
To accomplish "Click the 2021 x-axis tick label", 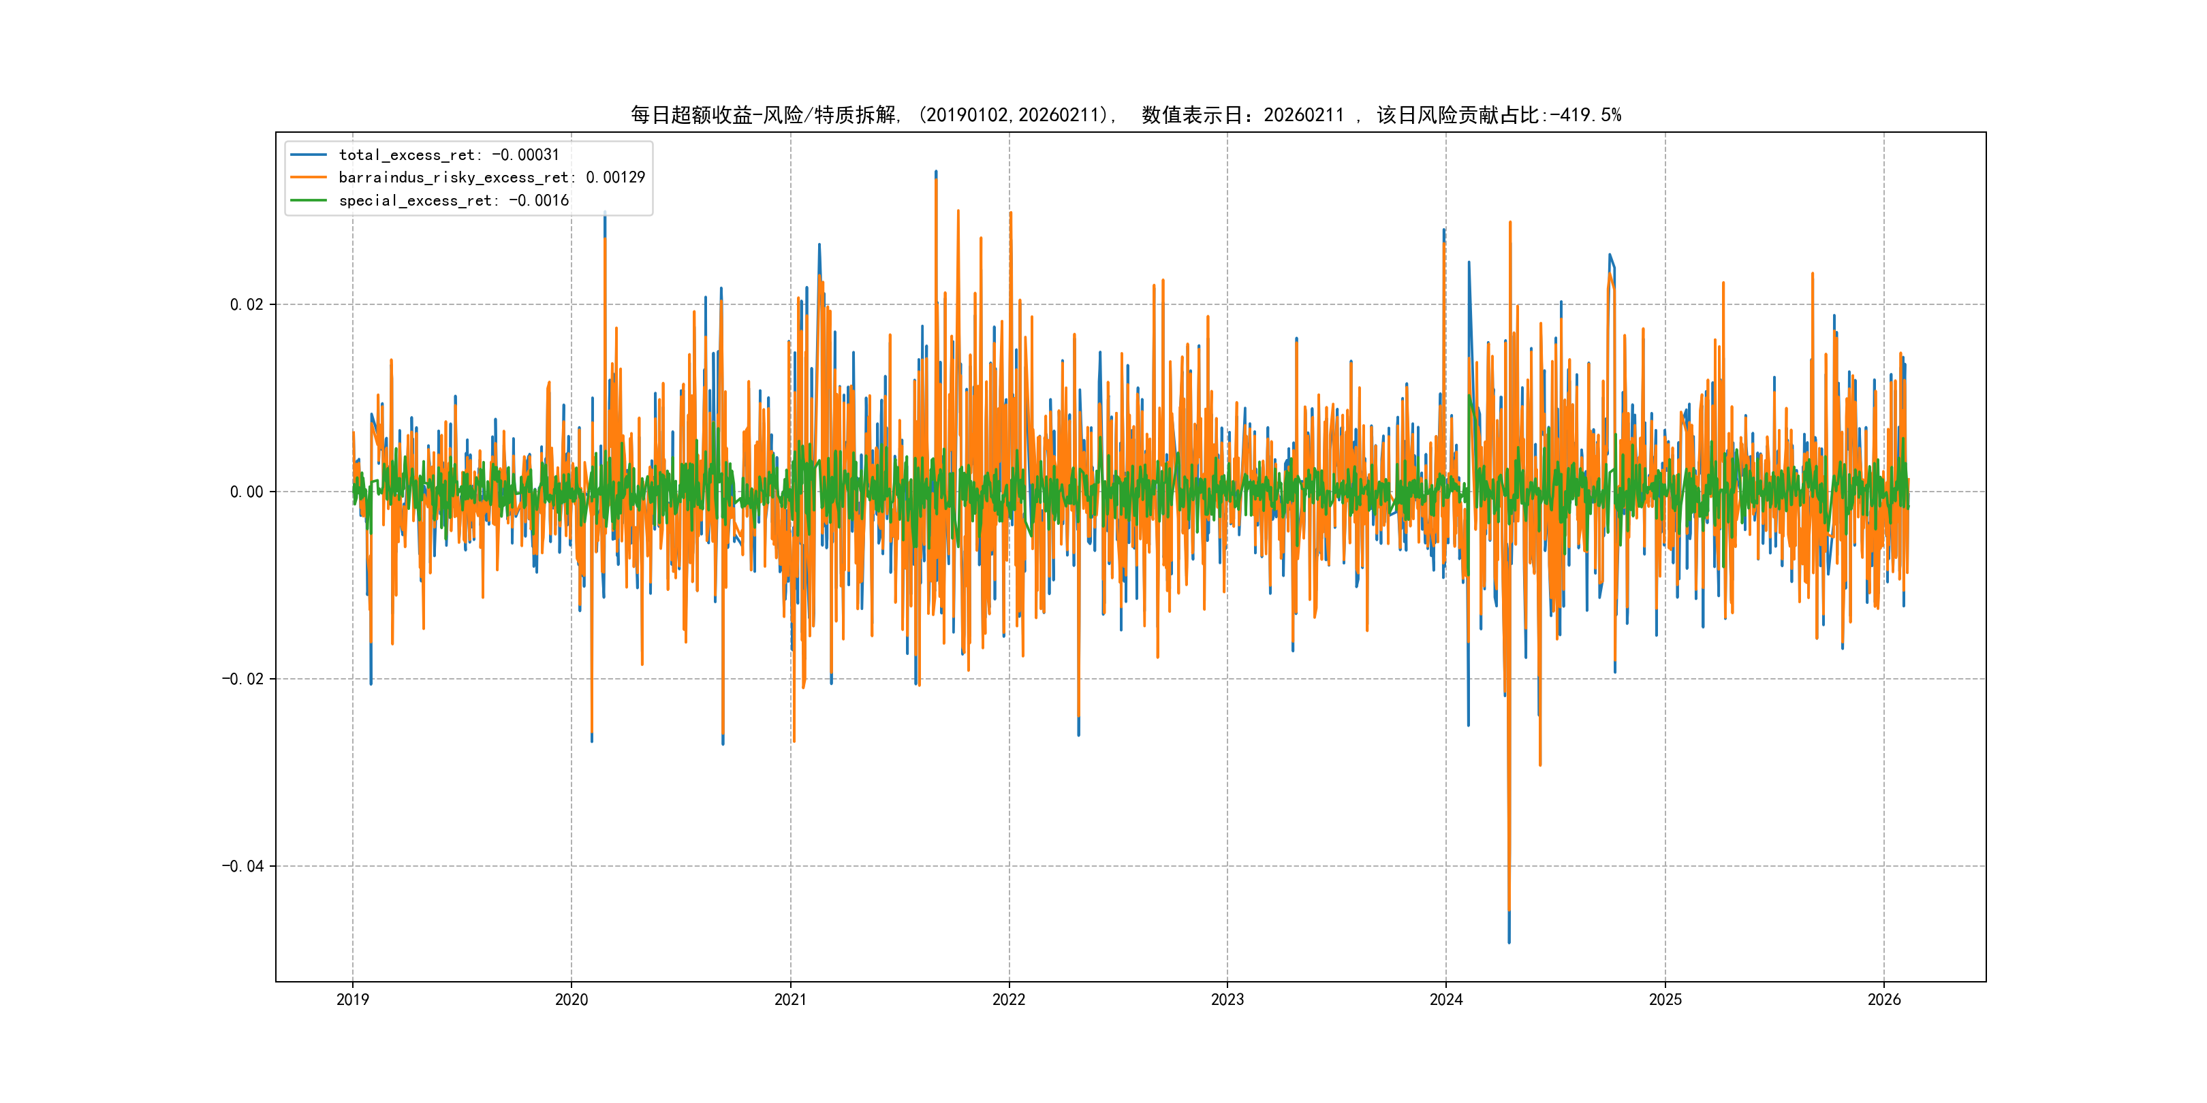I will (x=790, y=1000).
